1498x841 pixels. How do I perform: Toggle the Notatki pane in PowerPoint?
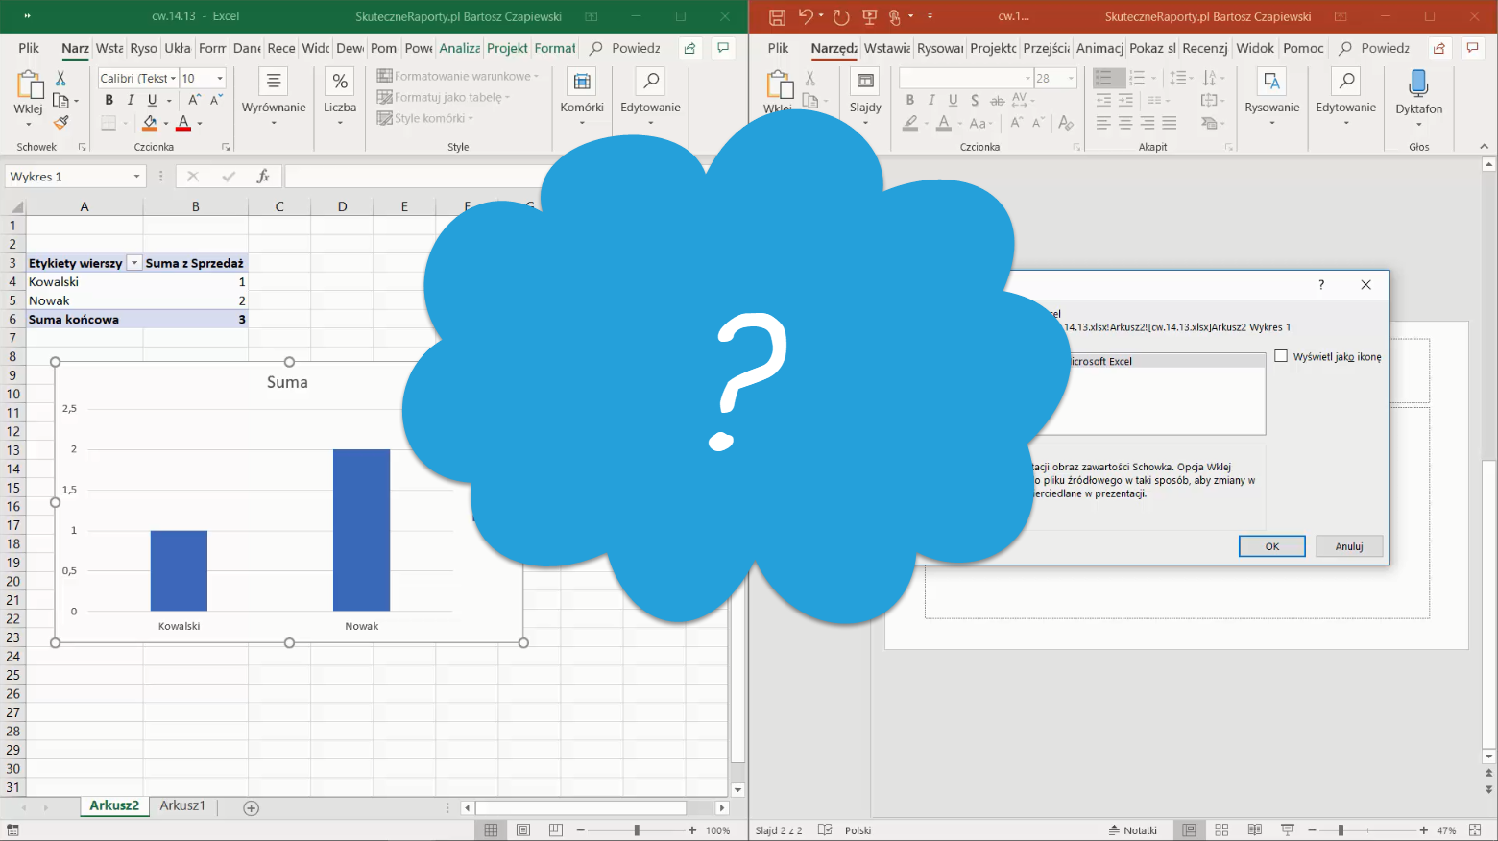coord(1133,830)
